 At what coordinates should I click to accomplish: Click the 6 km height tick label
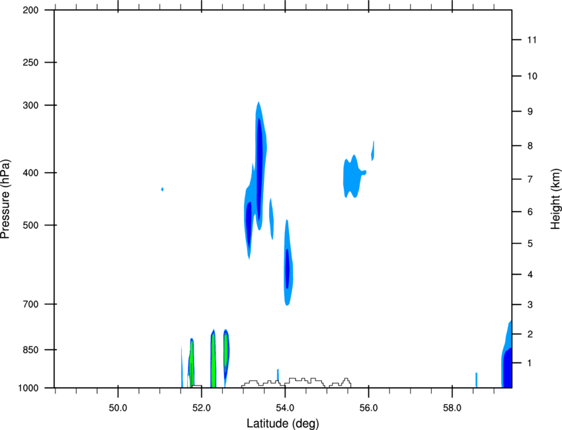click(x=530, y=212)
